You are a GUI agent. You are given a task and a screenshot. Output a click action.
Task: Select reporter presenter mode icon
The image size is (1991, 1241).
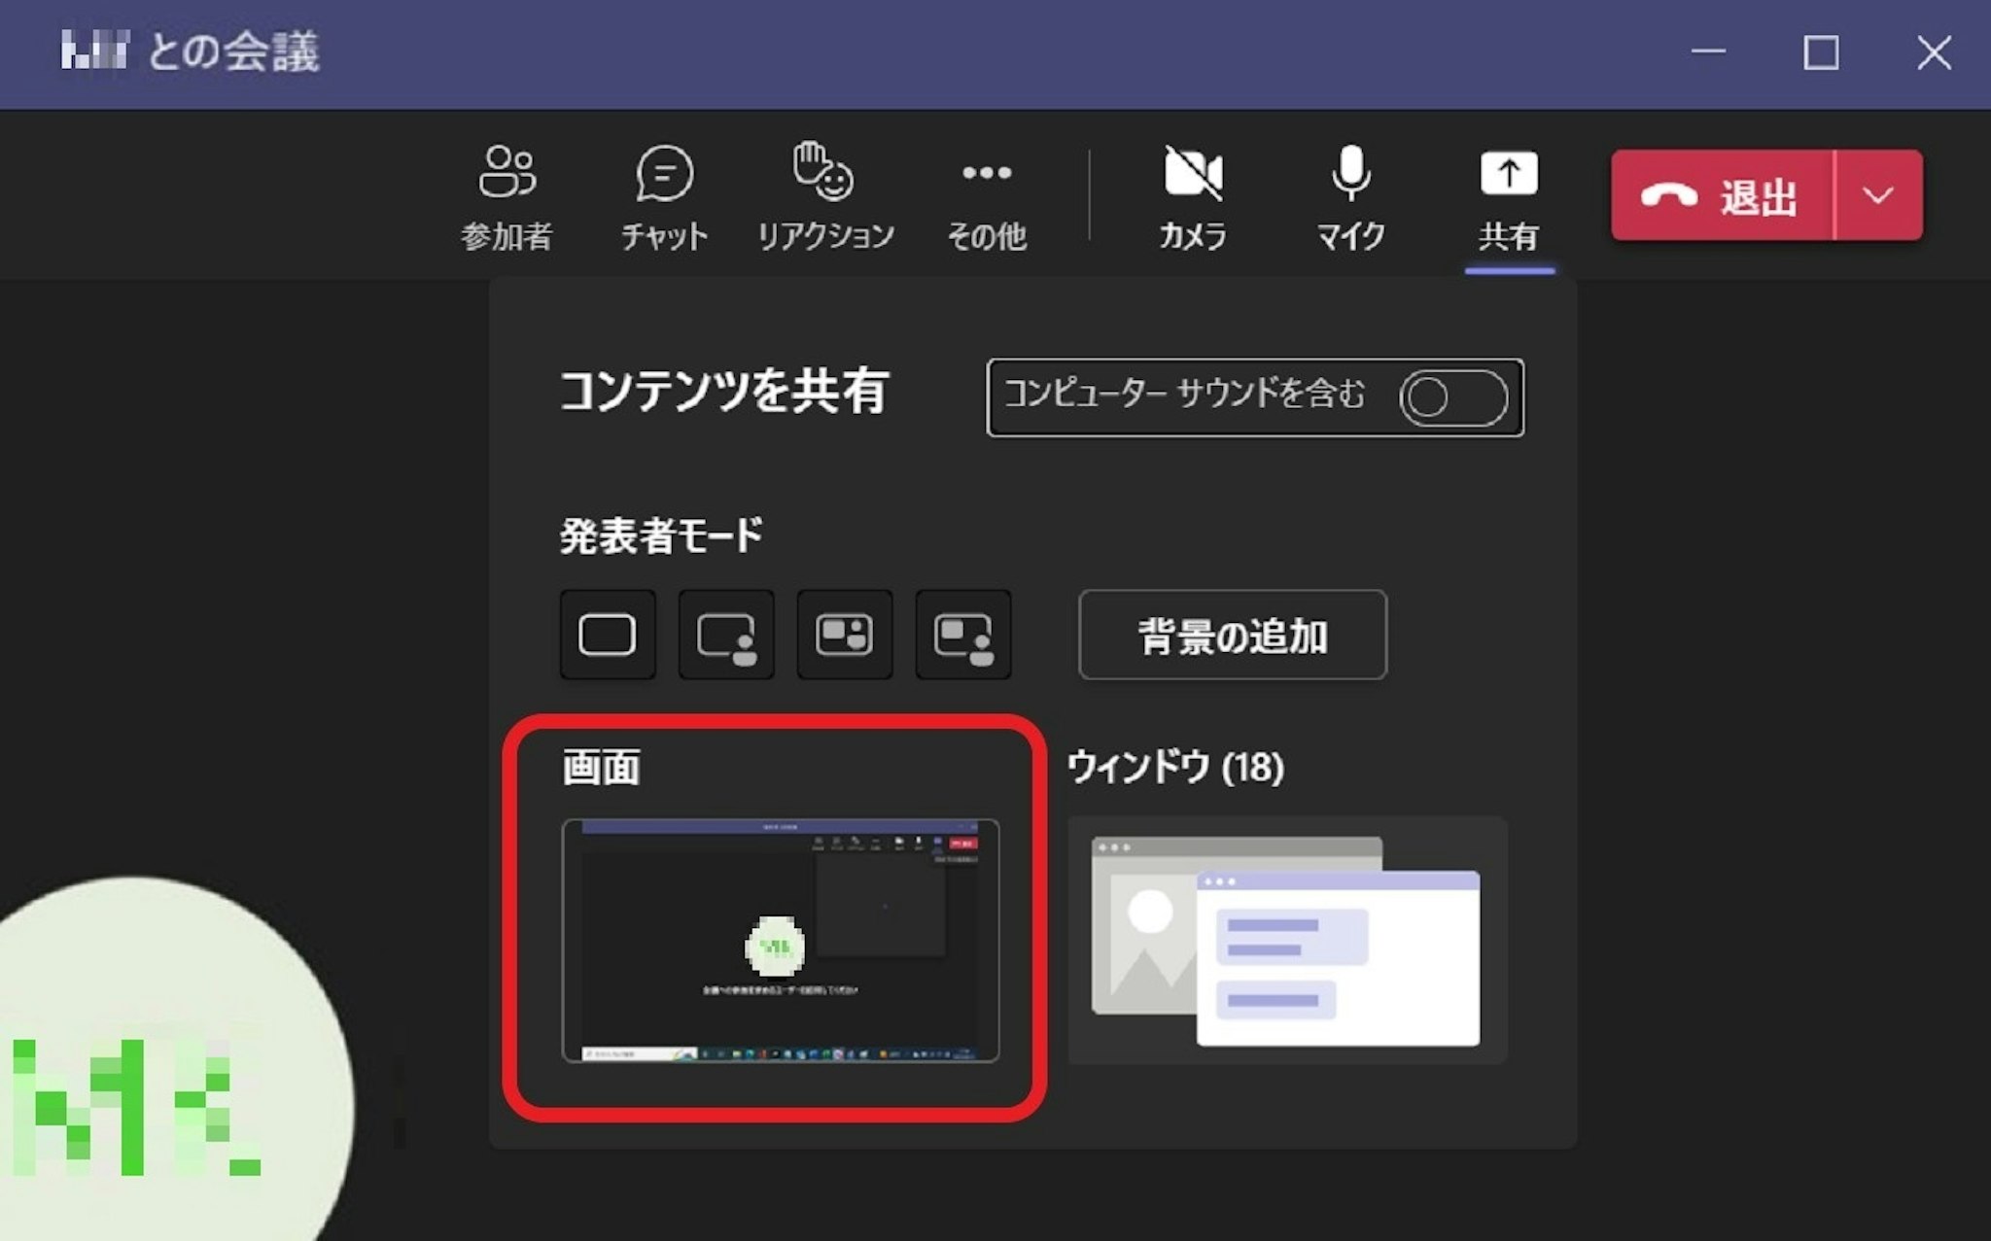[963, 636]
